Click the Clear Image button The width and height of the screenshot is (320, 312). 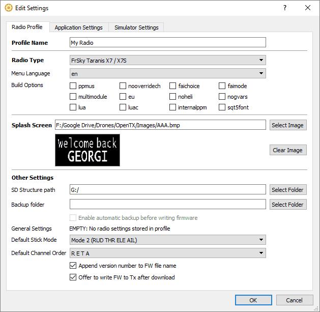288,150
